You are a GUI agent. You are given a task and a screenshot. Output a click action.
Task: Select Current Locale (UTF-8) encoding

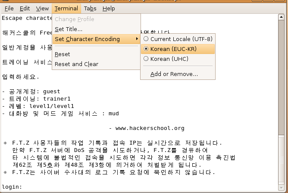[181, 39]
